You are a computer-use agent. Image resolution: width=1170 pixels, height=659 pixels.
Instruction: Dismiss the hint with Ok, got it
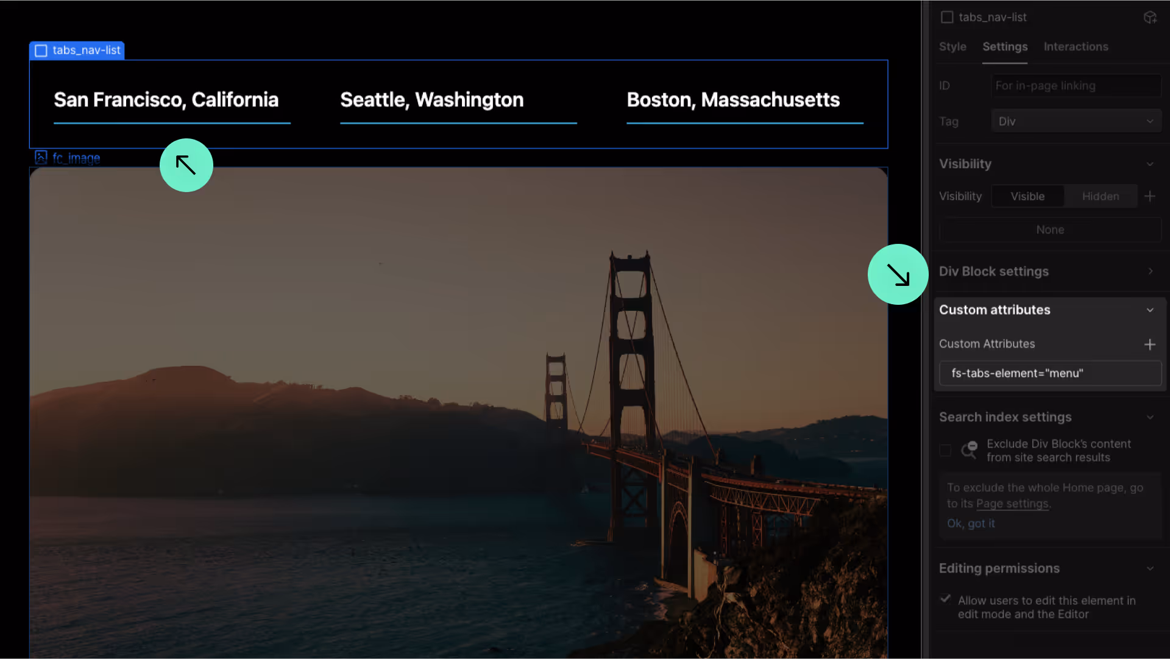pyautogui.click(x=971, y=524)
